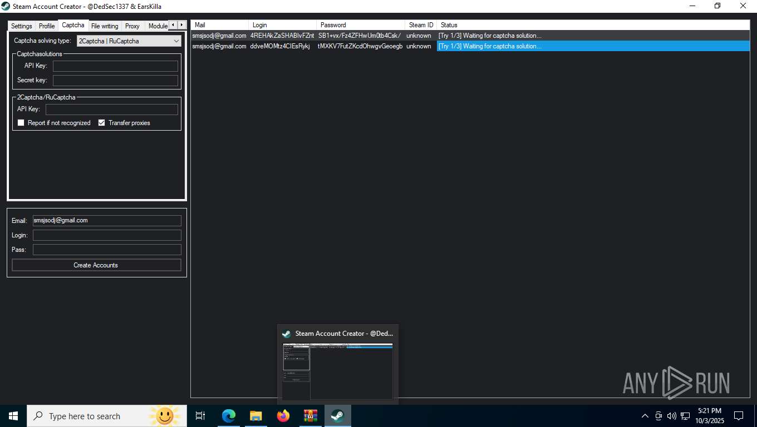Open network settings tray icon
The height and width of the screenshot is (427, 757).
pyautogui.click(x=685, y=416)
